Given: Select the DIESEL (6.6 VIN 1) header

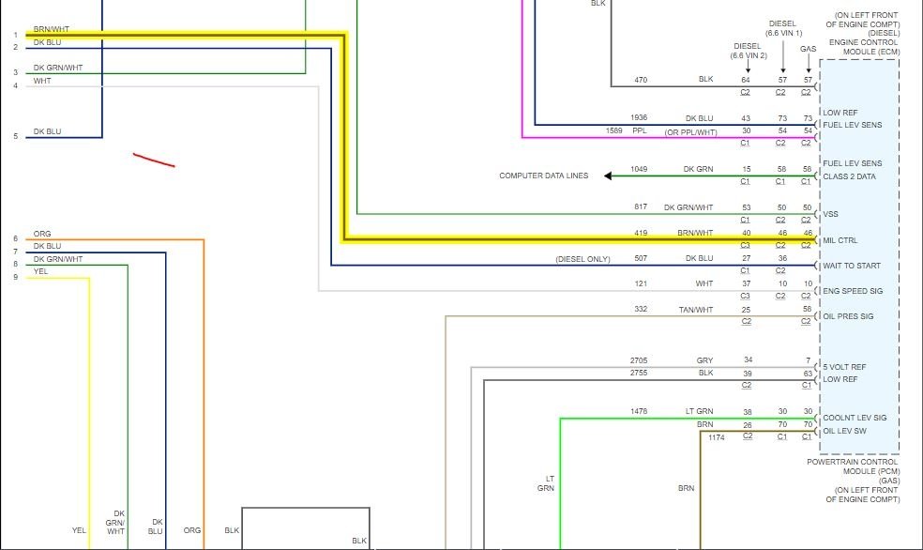Looking at the screenshot, I should click(x=783, y=28).
